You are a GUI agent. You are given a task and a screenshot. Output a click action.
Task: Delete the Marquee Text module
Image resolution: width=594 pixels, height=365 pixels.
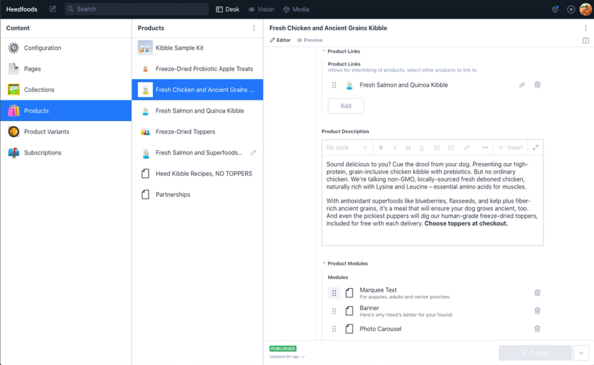(537, 293)
